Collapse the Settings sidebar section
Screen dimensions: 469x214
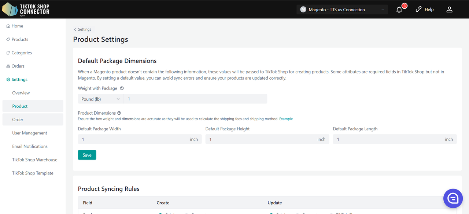(19, 80)
